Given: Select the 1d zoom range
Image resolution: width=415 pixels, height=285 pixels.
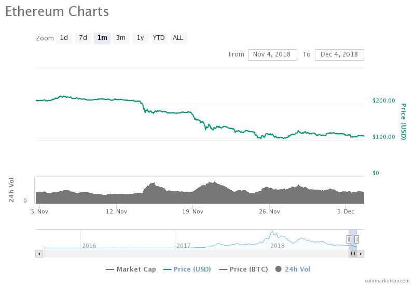Looking at the screenshot, I should pyautogui.click(x=64, y=38).
